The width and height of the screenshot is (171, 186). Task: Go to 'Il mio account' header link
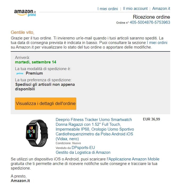[135, 9]
